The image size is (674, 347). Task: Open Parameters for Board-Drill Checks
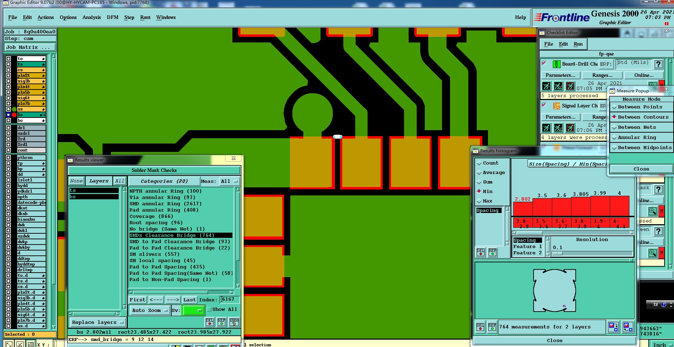[560, 75]
